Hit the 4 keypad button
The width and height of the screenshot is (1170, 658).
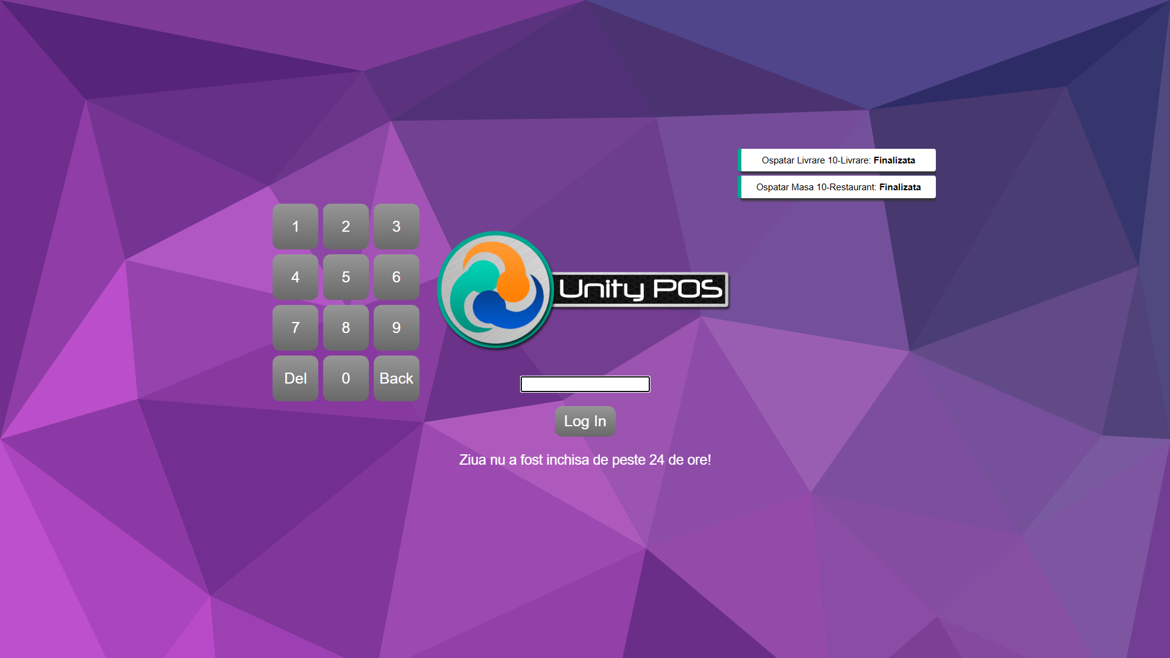295,277
